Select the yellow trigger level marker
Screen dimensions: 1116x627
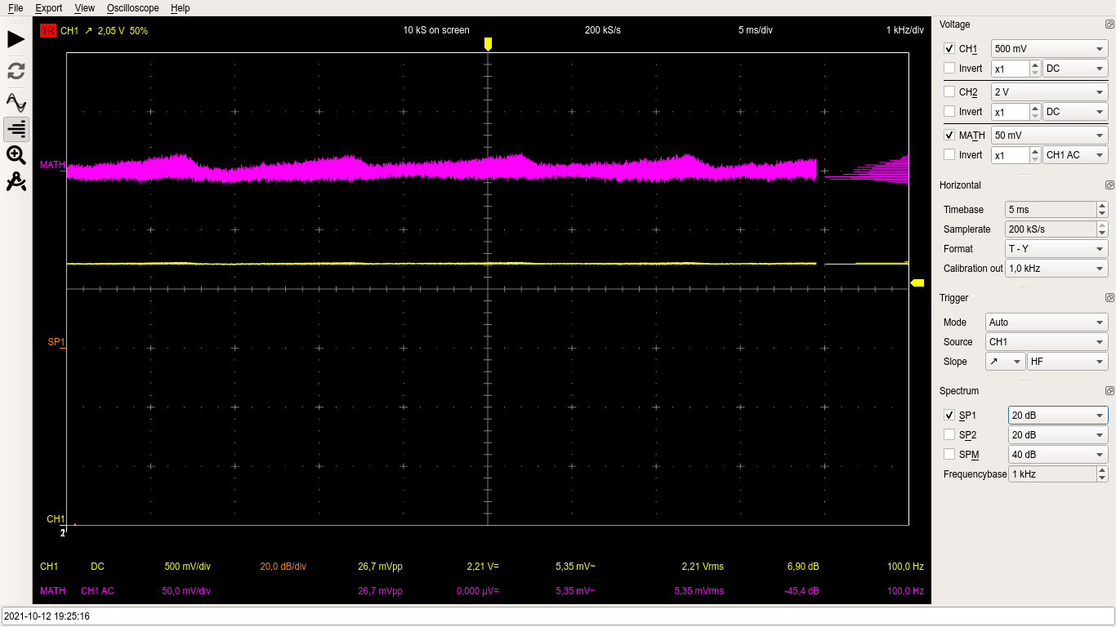click(x=917, y=282)
